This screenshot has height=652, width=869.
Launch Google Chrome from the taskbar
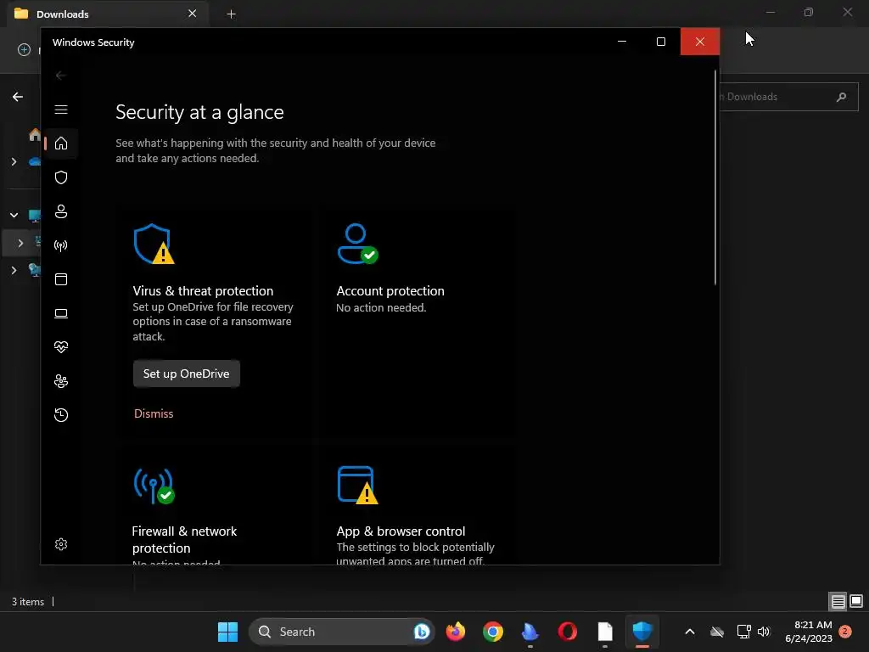(493, 632)
